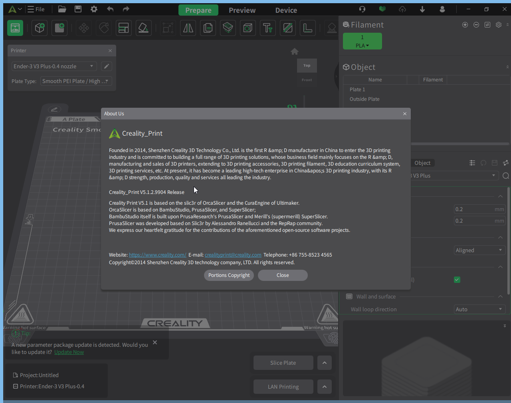Open the green model library icon
The image size is (511, 403).
(x=382, y=9)
